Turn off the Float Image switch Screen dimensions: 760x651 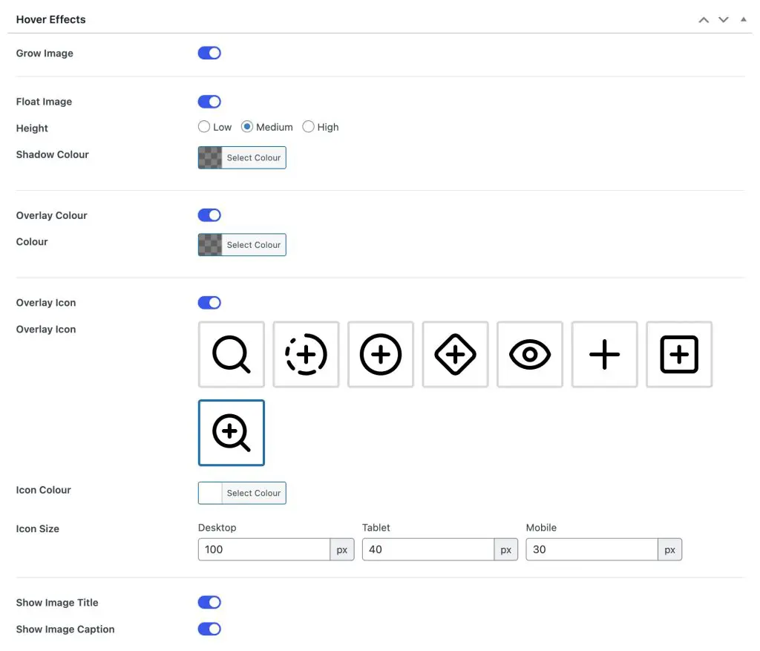point(209,102)
